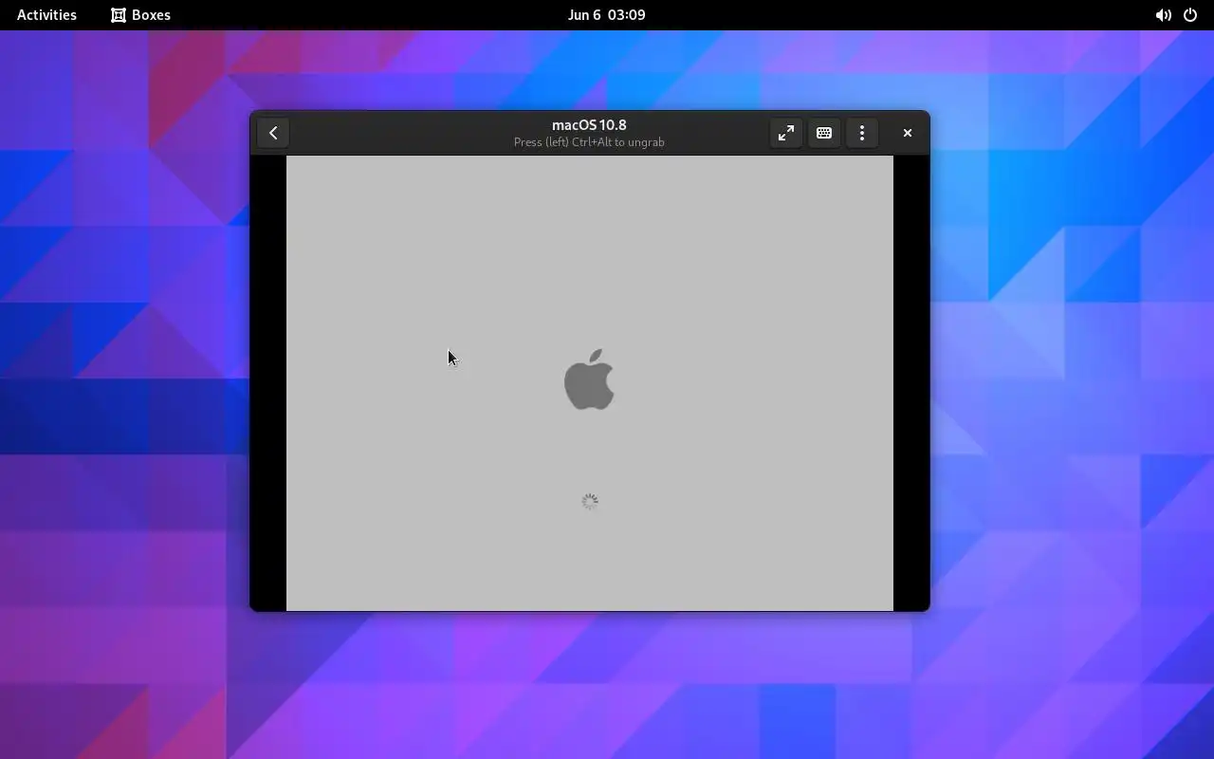Image resolution: width=1214 pixels, height=759 pixels.
Task: Open the Boxes app menu in top bar
Action: 140,15
